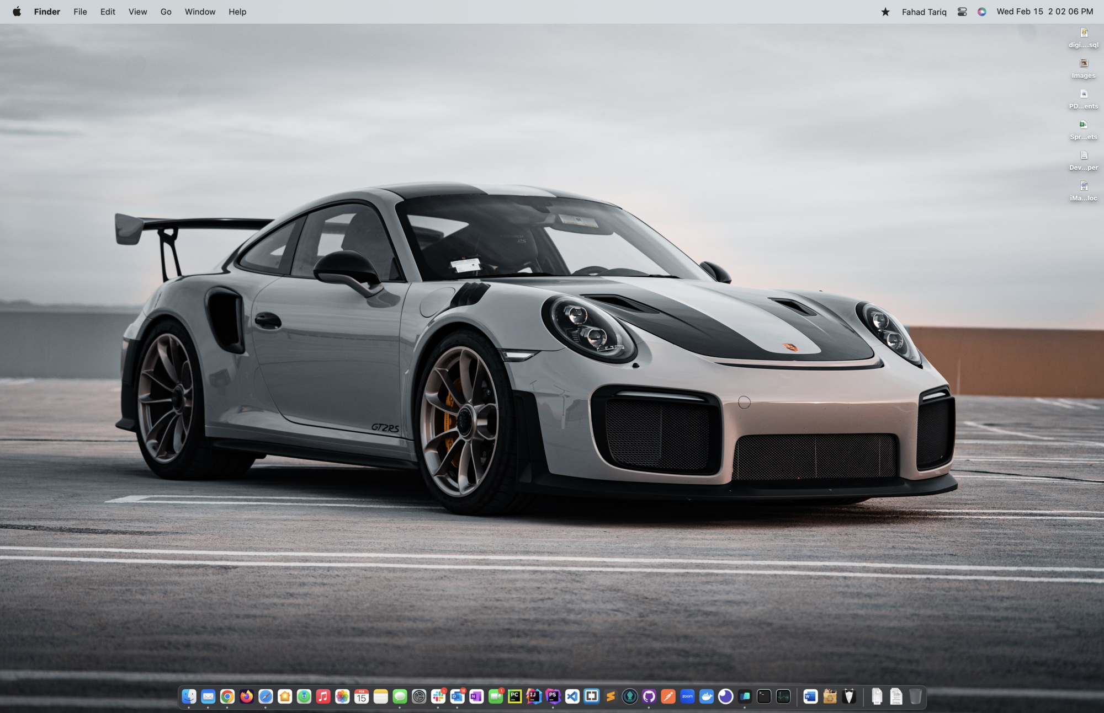Open the Trash in the dock
Viewport: 1104px width, 713px height.
pos(915,696)
